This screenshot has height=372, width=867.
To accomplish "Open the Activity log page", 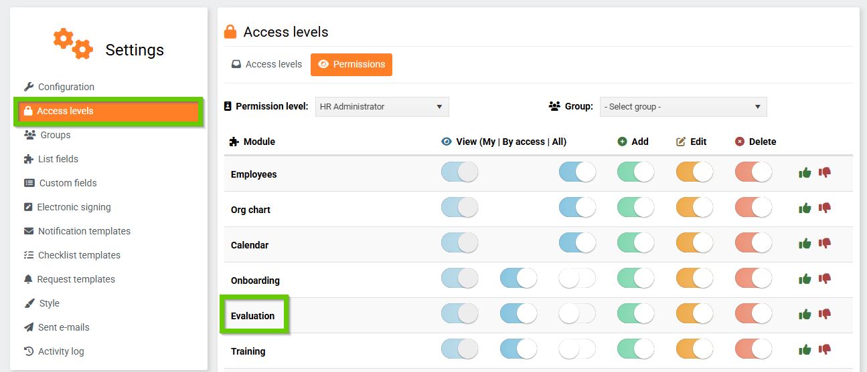I will pyautogui.click(x=61, y=351).
